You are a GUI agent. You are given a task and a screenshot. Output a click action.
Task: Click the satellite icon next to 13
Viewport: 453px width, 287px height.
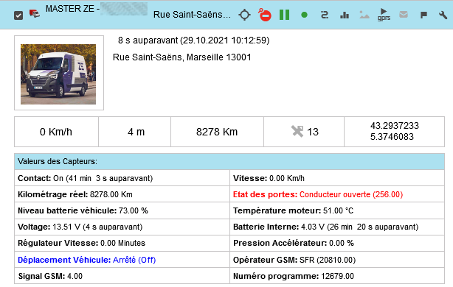pos(297,132)
